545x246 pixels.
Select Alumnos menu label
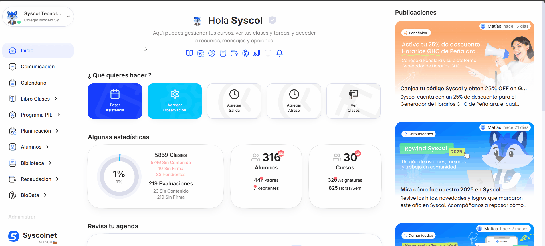click(x=31, y=147)
